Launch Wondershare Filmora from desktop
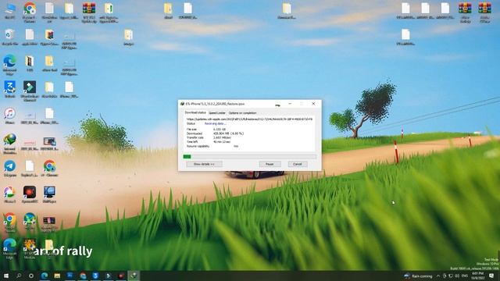Image resolution: width=500 pixels, height=281 pixels. pyautogui.click(x=30, y=91)
